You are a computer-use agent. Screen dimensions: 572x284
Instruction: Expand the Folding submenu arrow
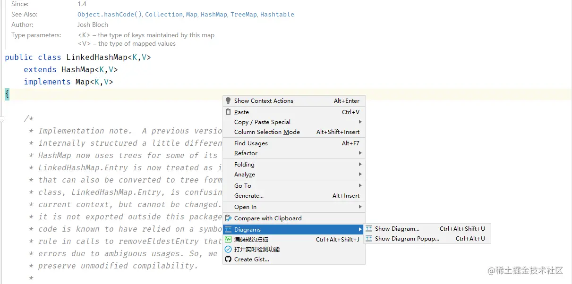360,164
